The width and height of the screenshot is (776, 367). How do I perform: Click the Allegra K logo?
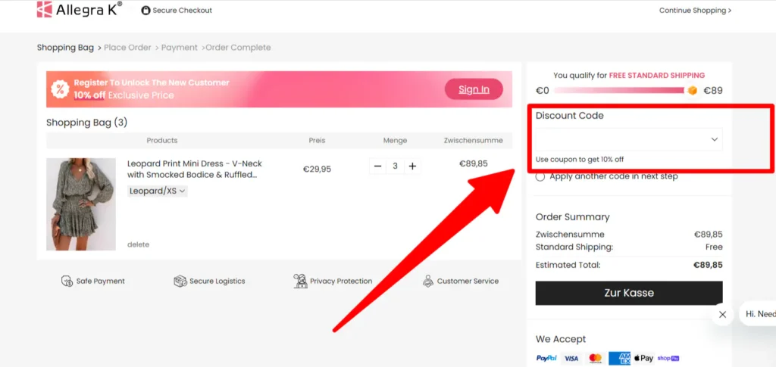79,9
